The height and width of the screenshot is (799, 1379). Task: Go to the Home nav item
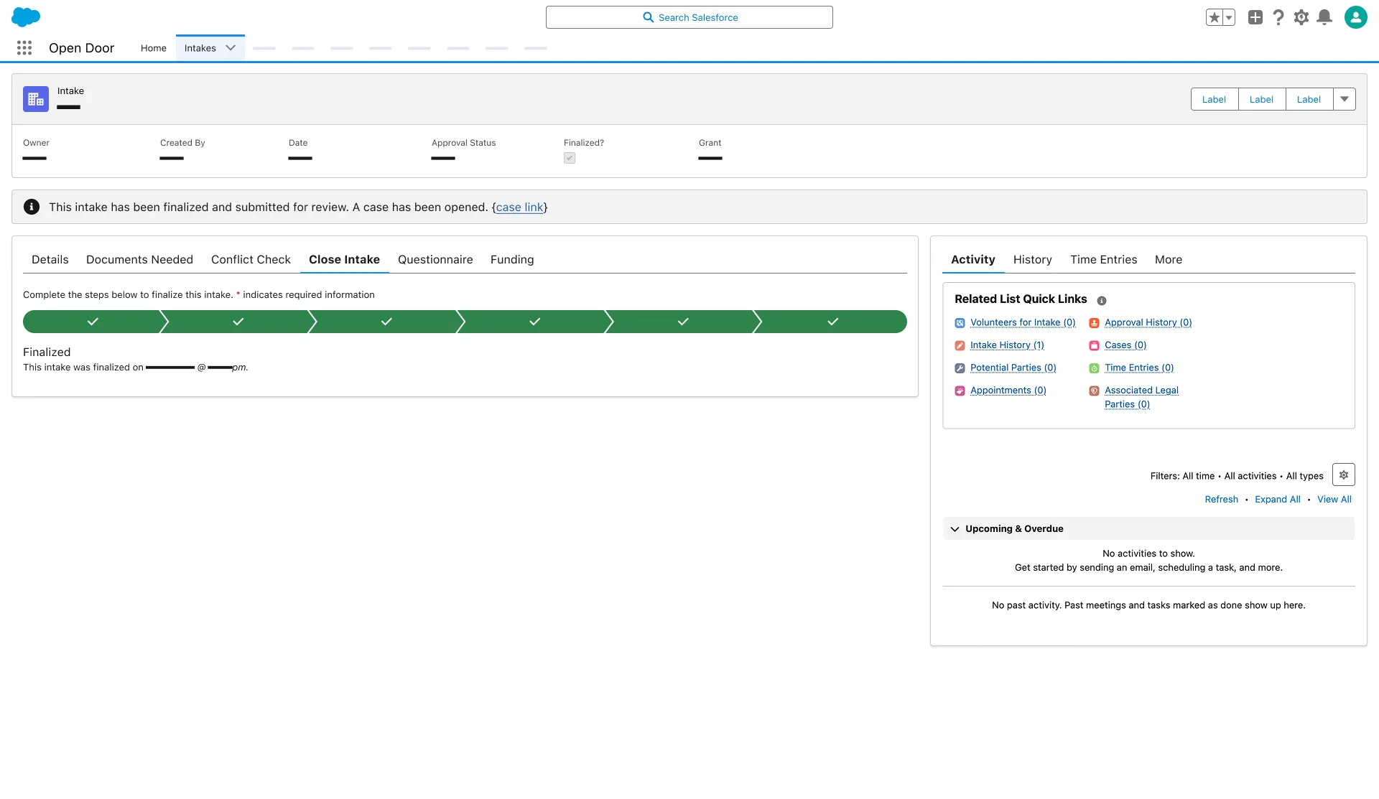tap(153, 48)
